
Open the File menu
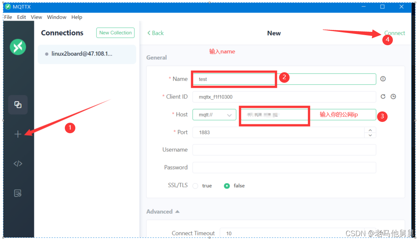coord(8,17)
